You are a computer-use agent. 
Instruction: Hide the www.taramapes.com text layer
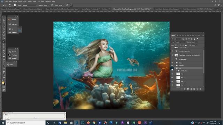tap(172, 51)
